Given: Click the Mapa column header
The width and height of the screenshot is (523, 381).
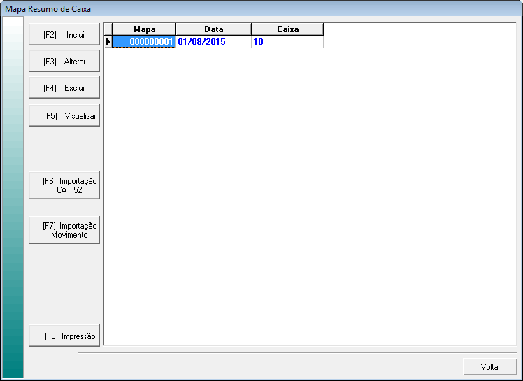Looking at the screenshot, I should (144, 29).
